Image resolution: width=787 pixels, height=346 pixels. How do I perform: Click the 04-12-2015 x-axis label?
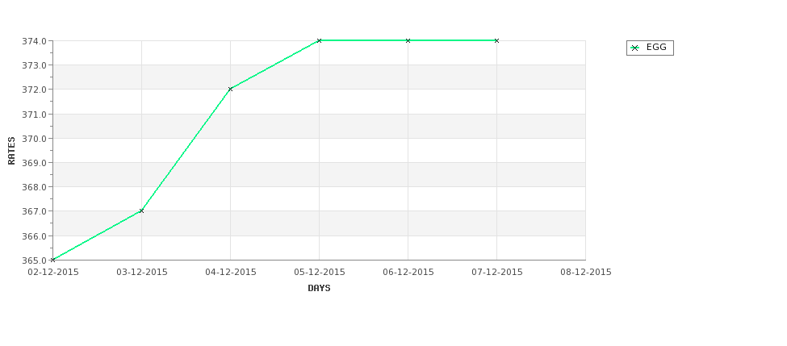(x=231, y=272)
